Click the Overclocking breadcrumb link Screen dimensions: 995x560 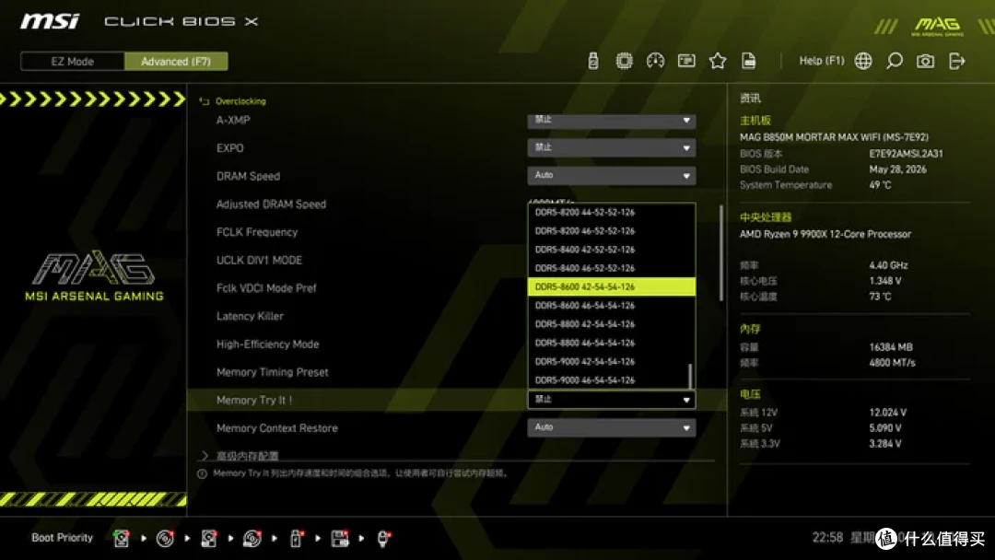[240, 100]
